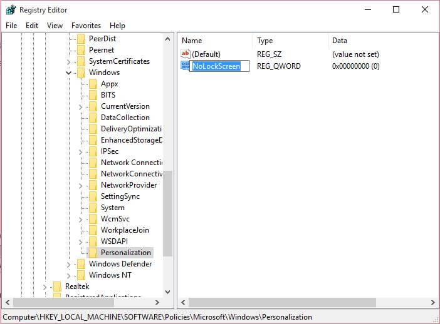
Task: Click the Windows NT folder icon
Action: [x=81, y=275]
